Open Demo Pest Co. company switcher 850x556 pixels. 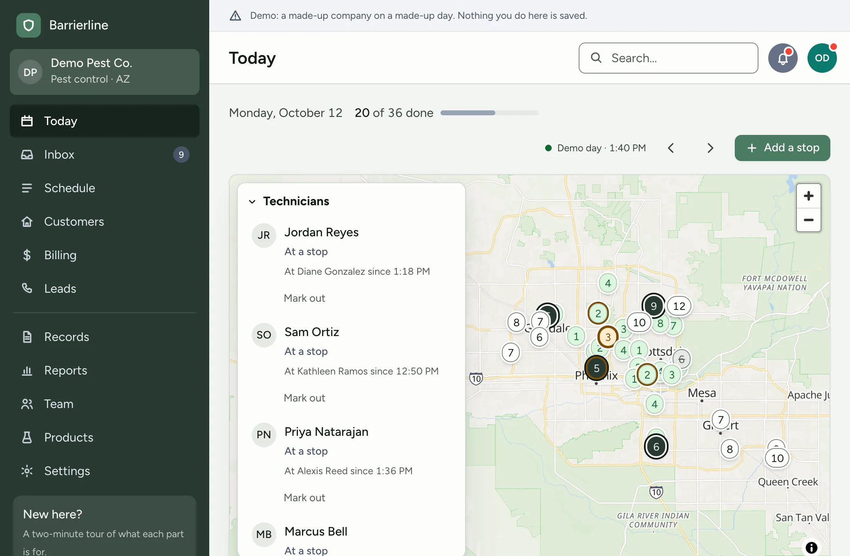105,72
